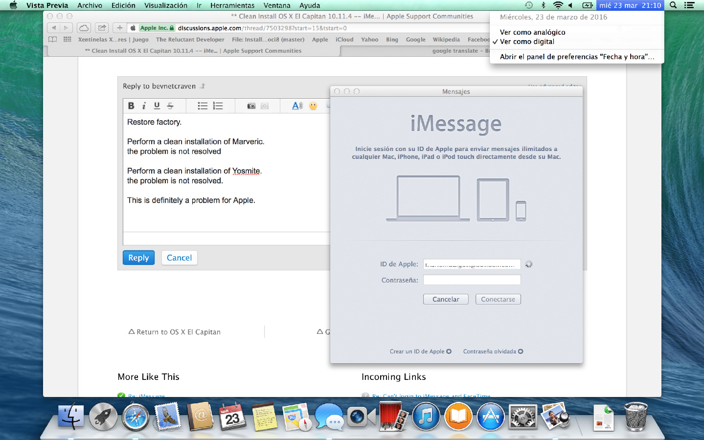
Task: Launch iTunes from the Dock
Action: tap(426, 417)
